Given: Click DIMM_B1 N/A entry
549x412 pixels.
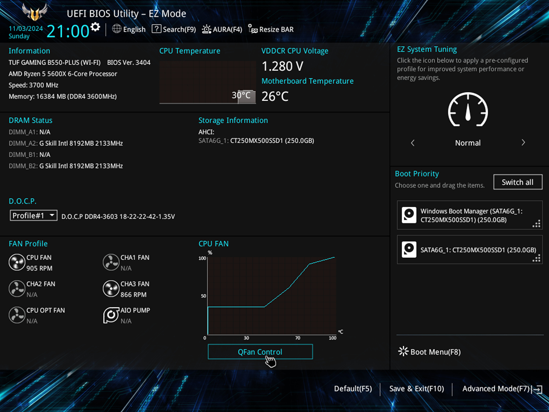Looking at the screenshot, I should point(30,154).
